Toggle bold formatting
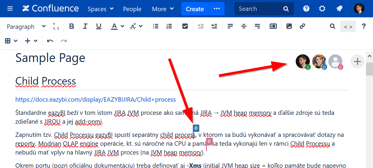 pyautogui.click(x=71, y=26)
